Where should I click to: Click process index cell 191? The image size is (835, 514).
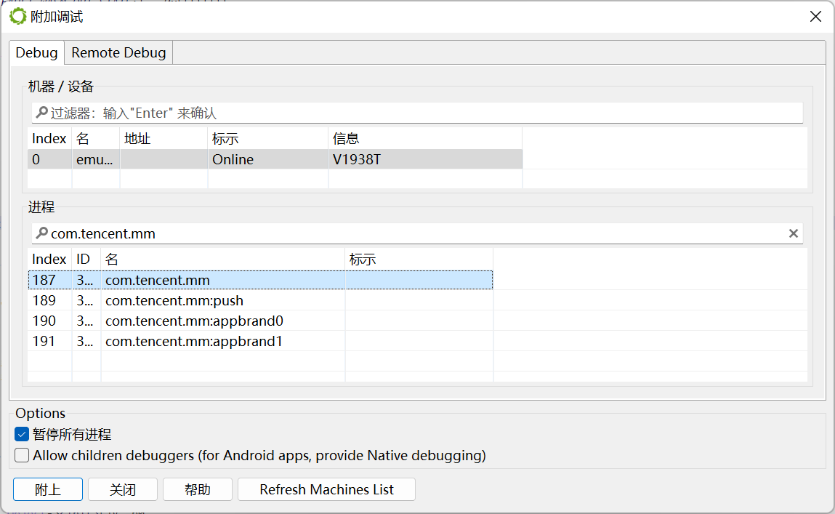[x=49, y=341]
